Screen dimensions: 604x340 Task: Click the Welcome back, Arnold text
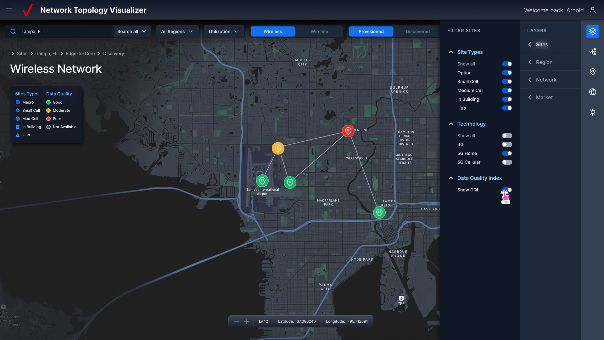tap(554, 10)
